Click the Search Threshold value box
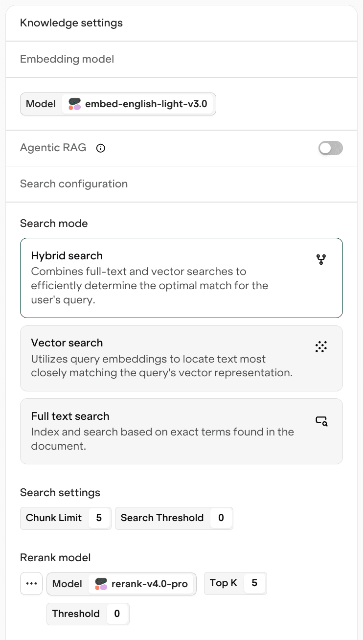363x640 pixels. [221, 518]
